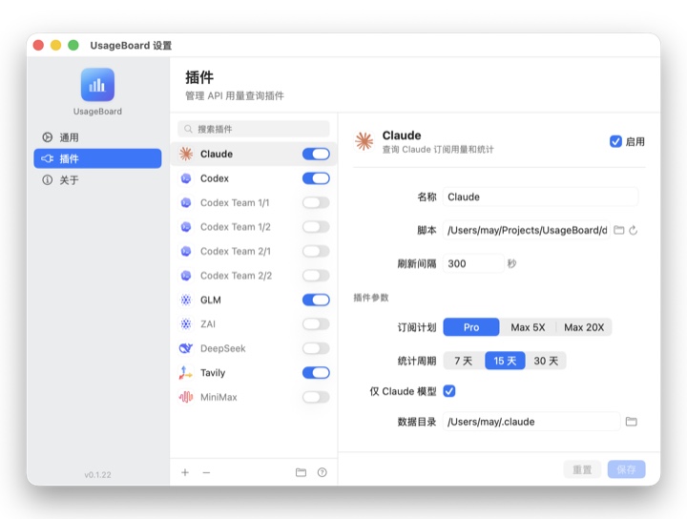Click the Claude starburst icon in plugin list
This screenshot has height=519, width=687.
point(186,154)
